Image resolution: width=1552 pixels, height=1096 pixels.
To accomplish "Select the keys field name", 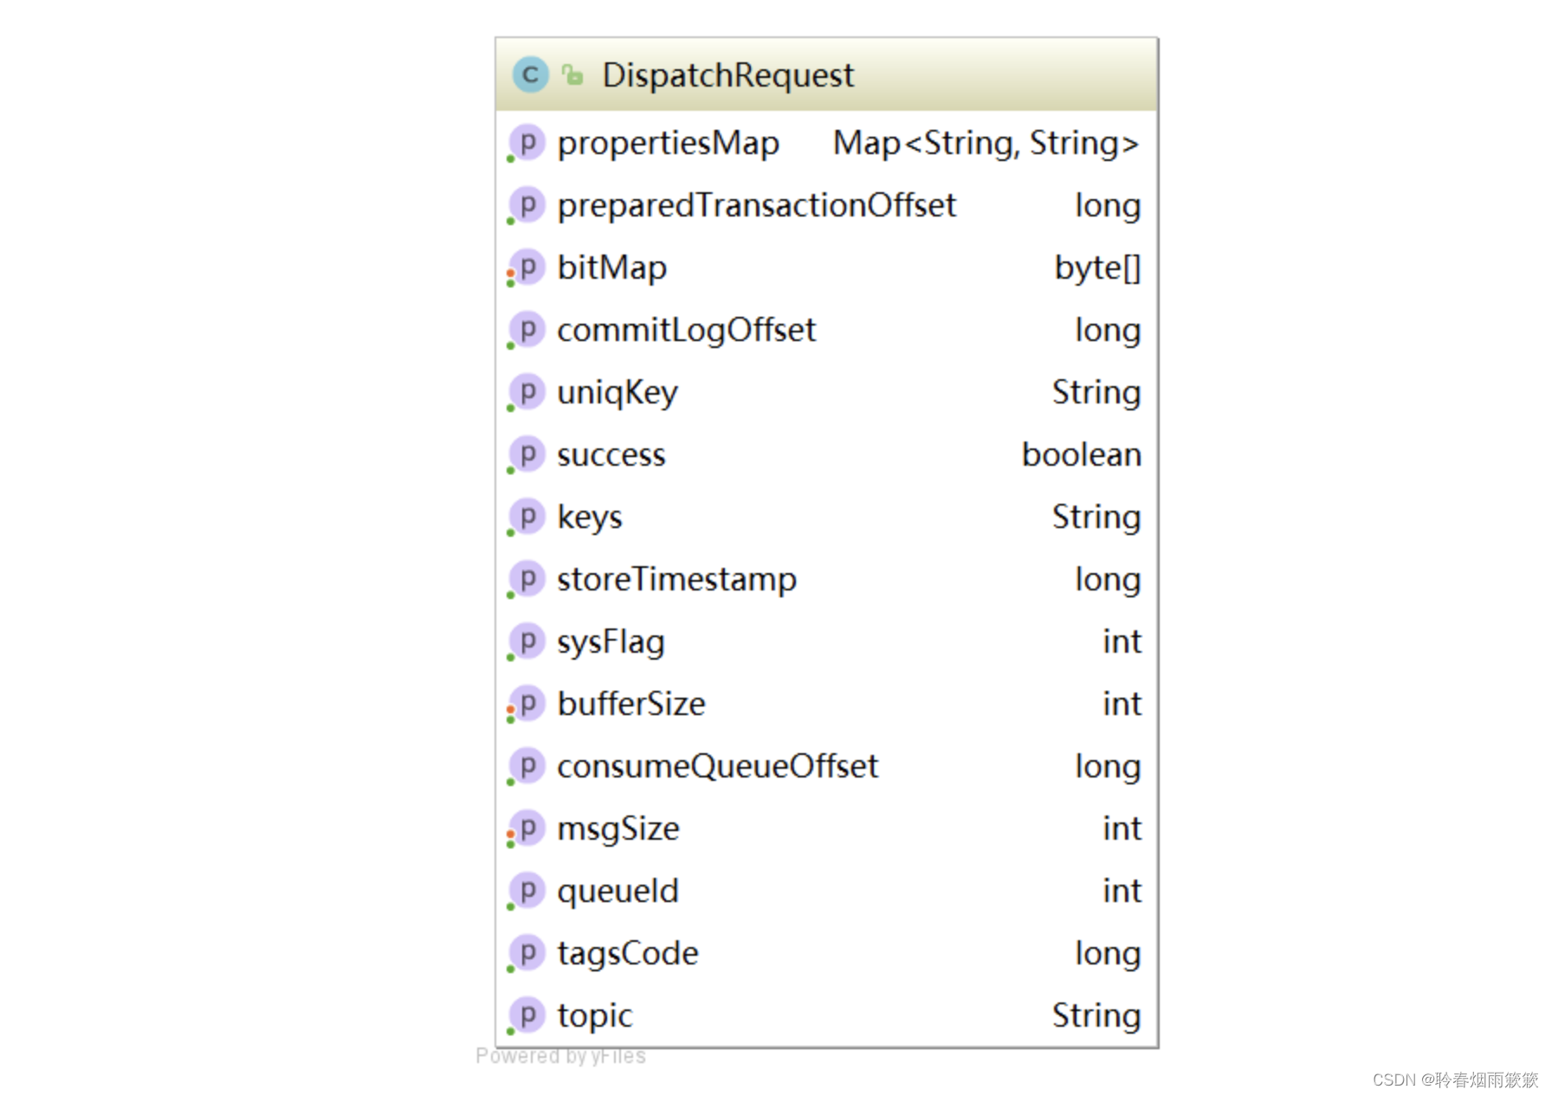I will click(590, 518).
